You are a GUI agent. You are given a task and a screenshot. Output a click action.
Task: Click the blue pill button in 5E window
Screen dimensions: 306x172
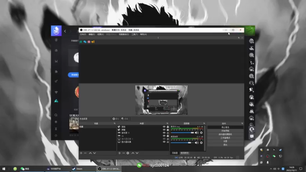(x=73, y=75)
